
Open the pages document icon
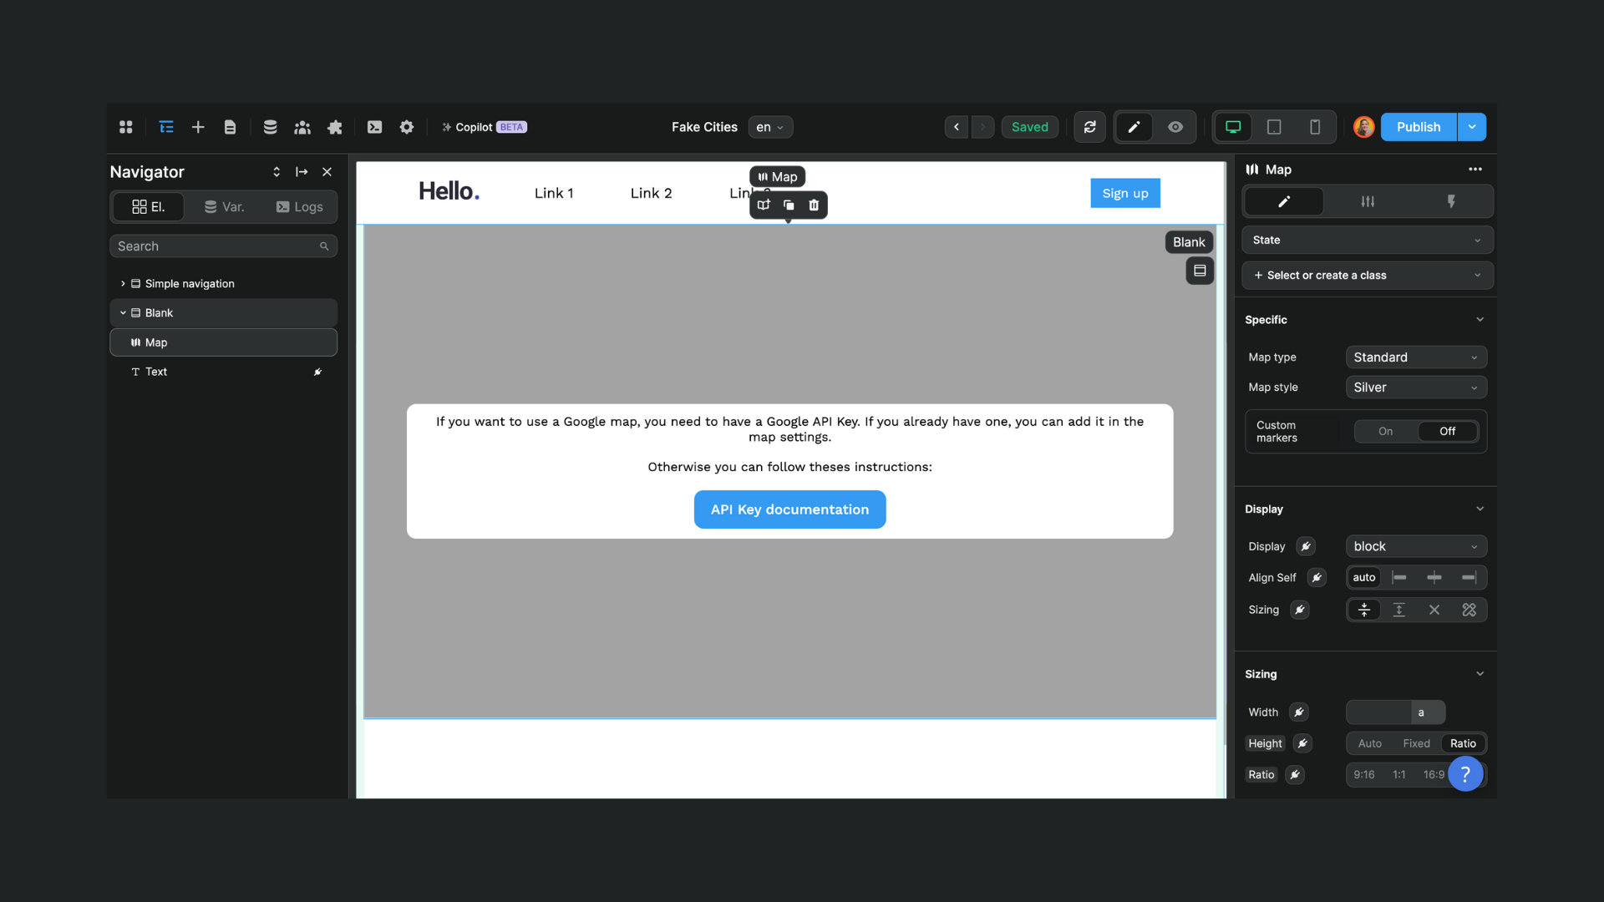click(x=230, y=127)
